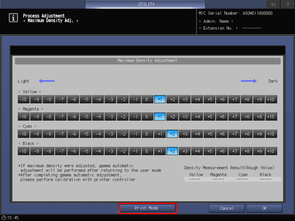Set Cyan density to +10

coord(271,134)
